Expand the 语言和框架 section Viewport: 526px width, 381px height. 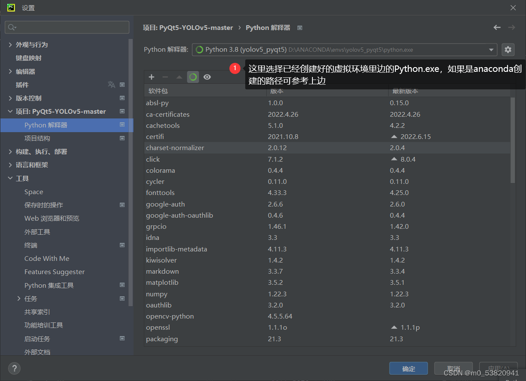pos(10,165)
